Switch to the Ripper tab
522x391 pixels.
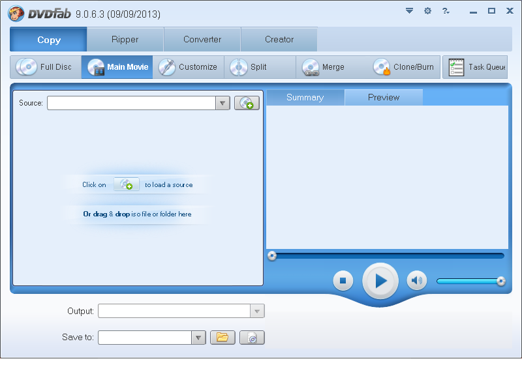click(125, 39)
